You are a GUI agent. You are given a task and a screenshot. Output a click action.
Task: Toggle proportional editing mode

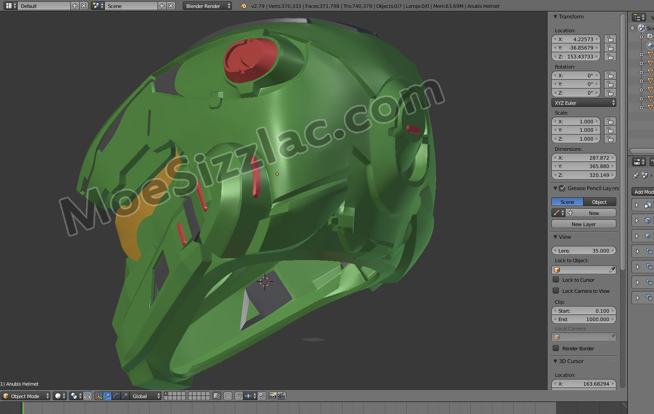[228, 396]
